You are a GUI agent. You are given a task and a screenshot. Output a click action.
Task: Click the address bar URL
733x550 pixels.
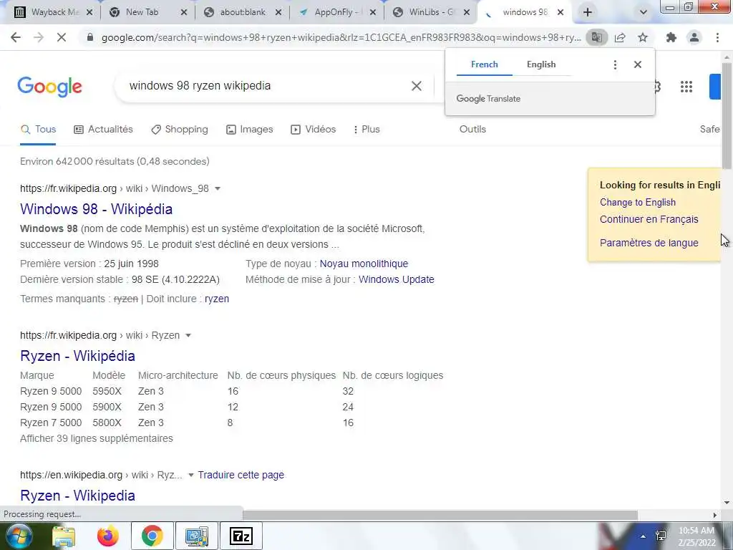341,37
